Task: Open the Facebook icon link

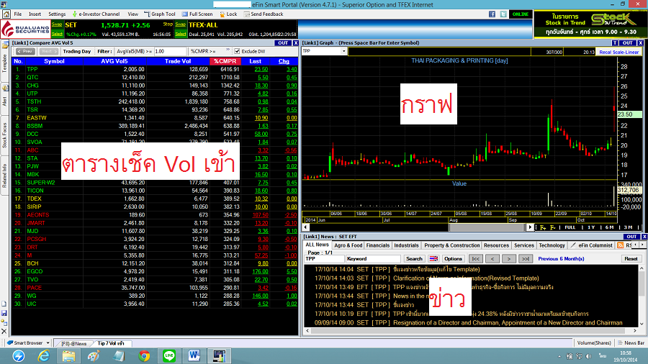Action: point(492,14)
